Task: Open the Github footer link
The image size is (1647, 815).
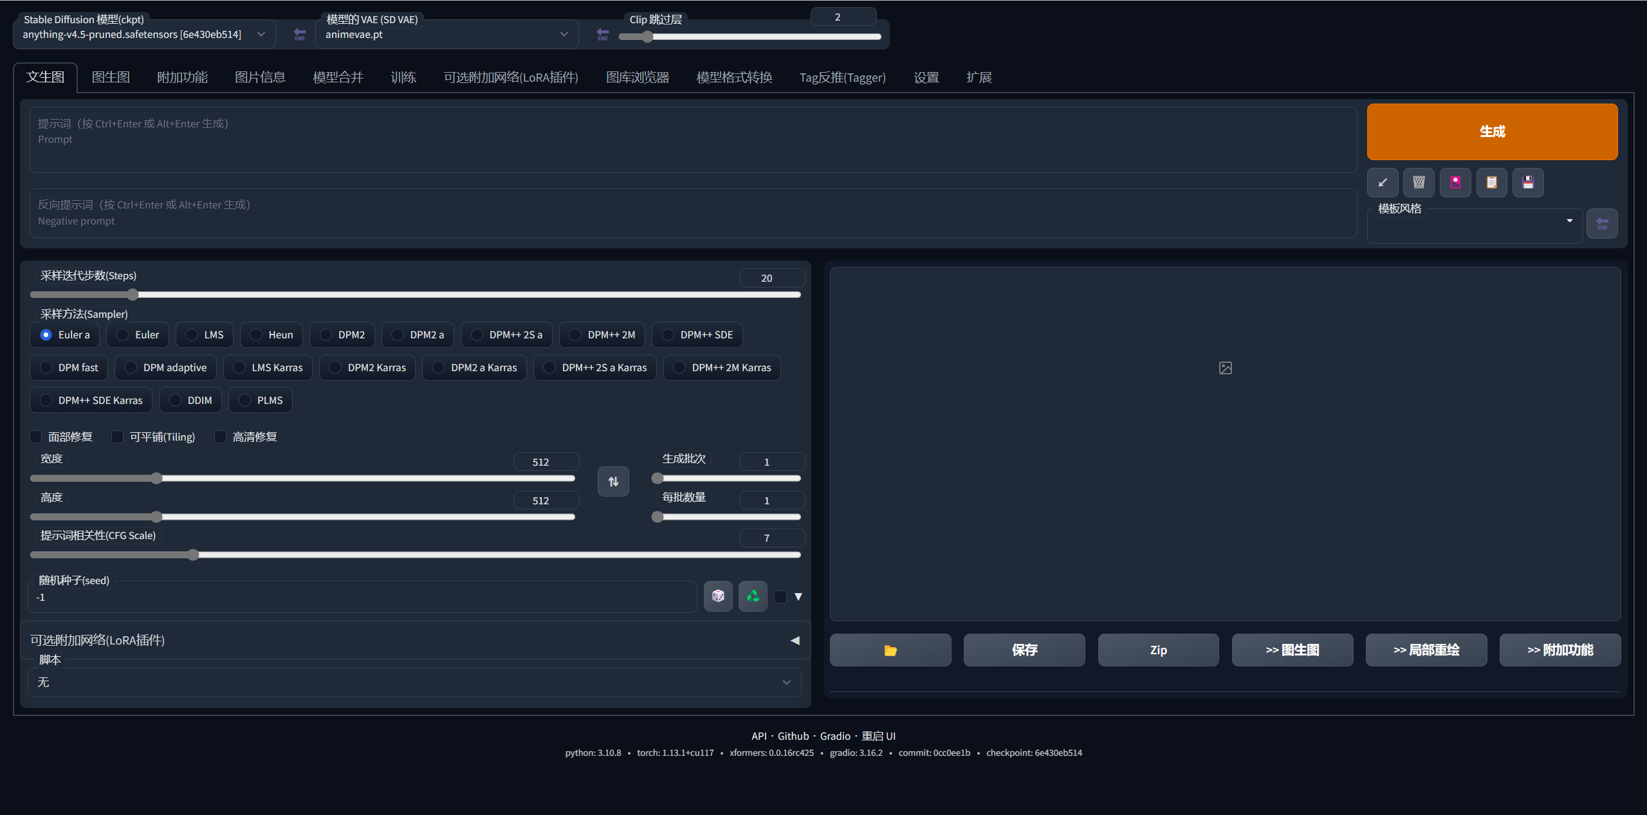Action: click(793, 737)
